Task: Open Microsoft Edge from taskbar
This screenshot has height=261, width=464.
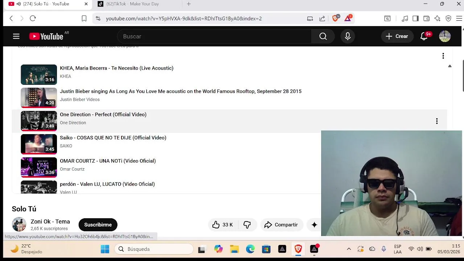Action: pos(250,249)
